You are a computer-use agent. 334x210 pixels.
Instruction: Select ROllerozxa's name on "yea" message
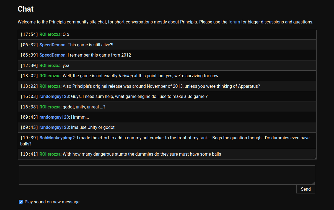[50, 65]
